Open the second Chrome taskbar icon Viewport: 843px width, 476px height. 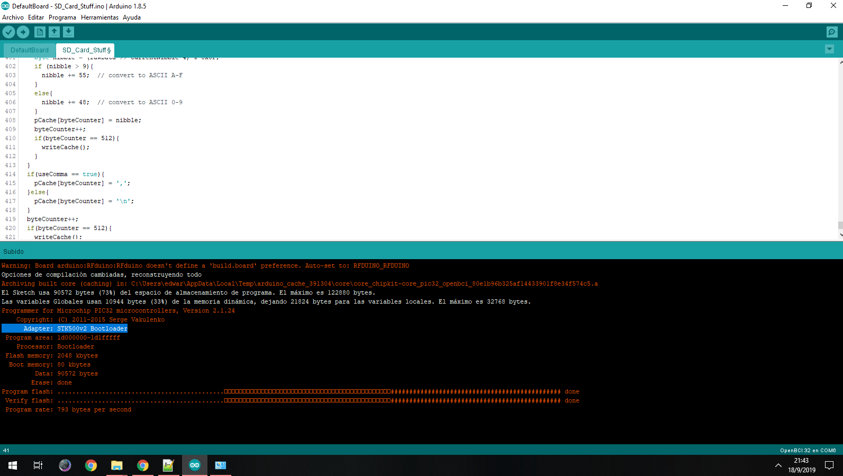click(x=143, y=465)
